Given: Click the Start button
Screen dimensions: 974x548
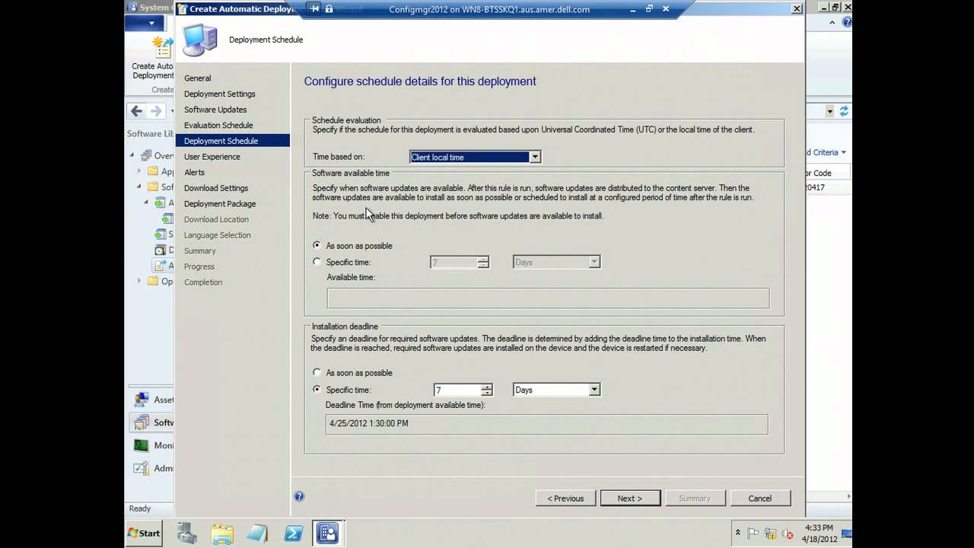Looking at the screenshot, I should 144,533.
